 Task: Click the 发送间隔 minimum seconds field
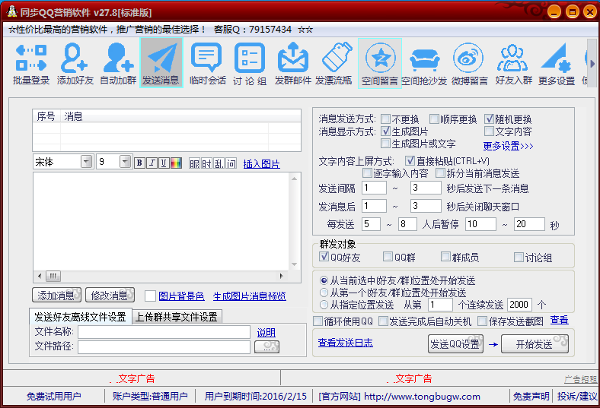click(374, 188)
